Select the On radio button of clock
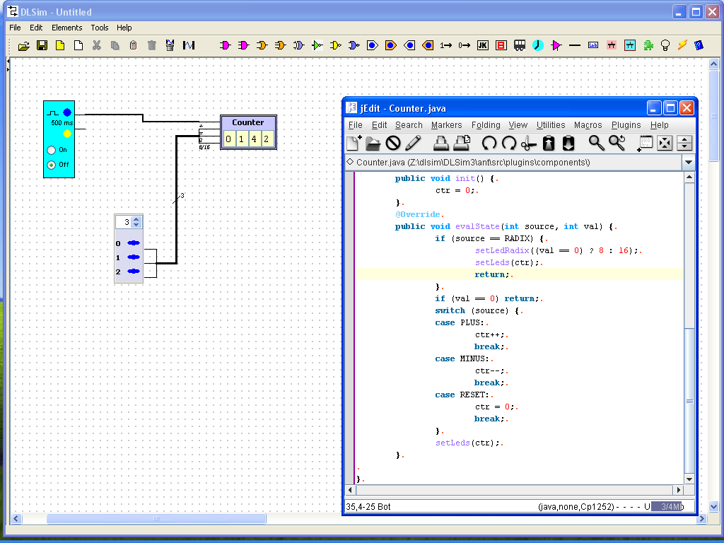 tap(51, 150)
